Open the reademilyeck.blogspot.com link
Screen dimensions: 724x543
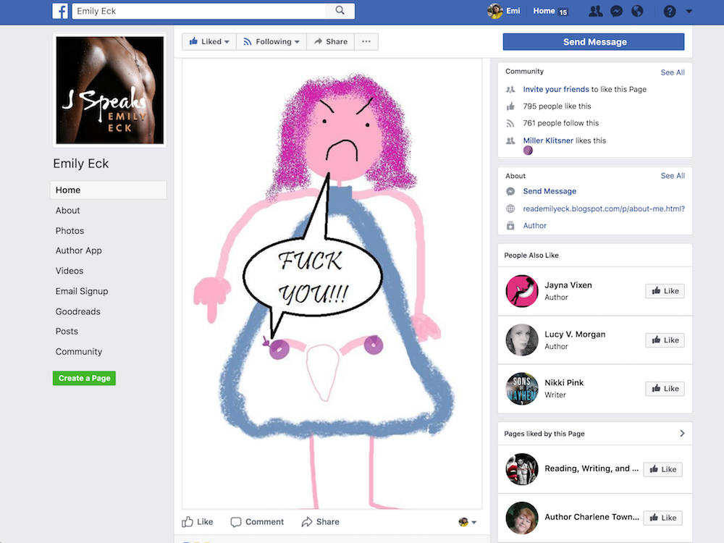(x=604, y=209)
